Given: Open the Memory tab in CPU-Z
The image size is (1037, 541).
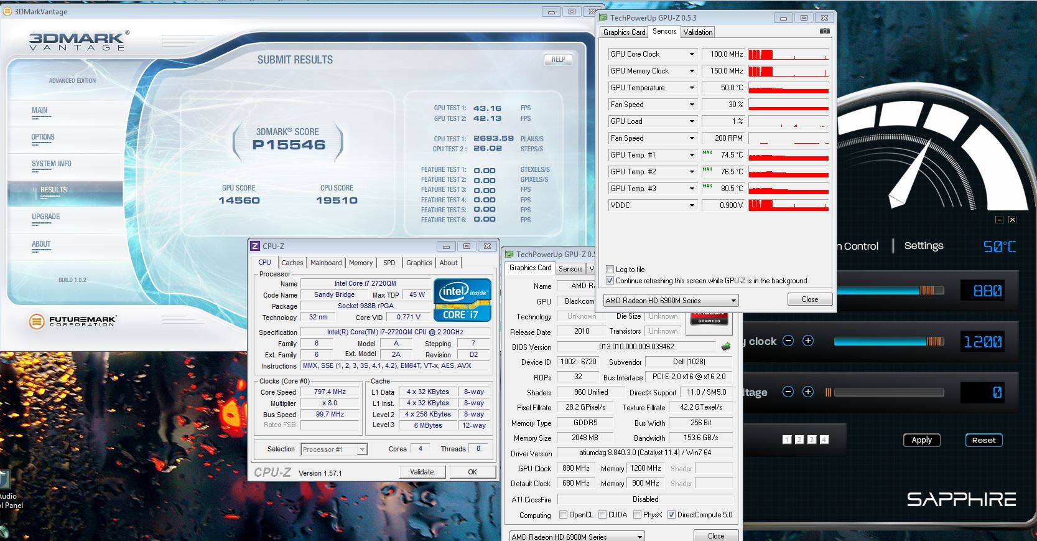Looking at the screenshot, I should point(361,263).
